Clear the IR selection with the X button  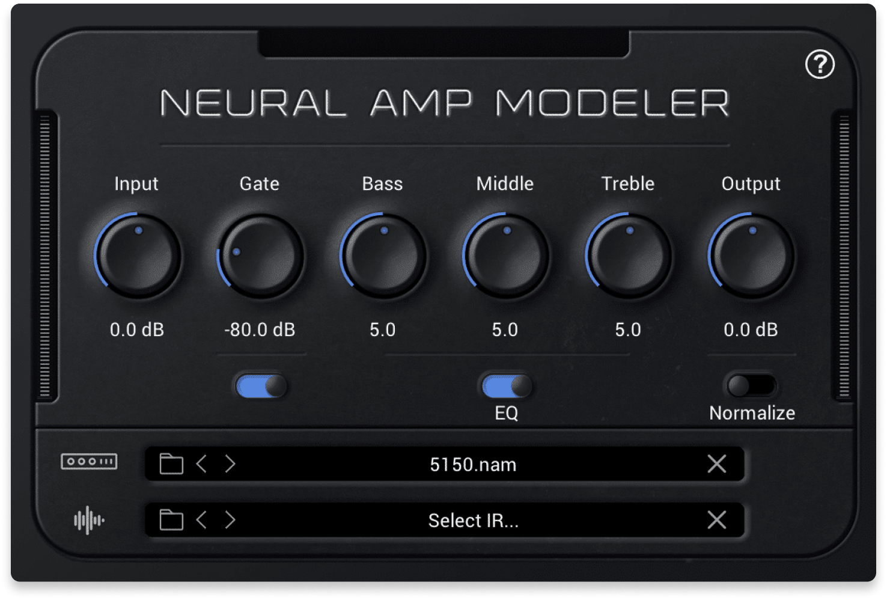(716, 519)
